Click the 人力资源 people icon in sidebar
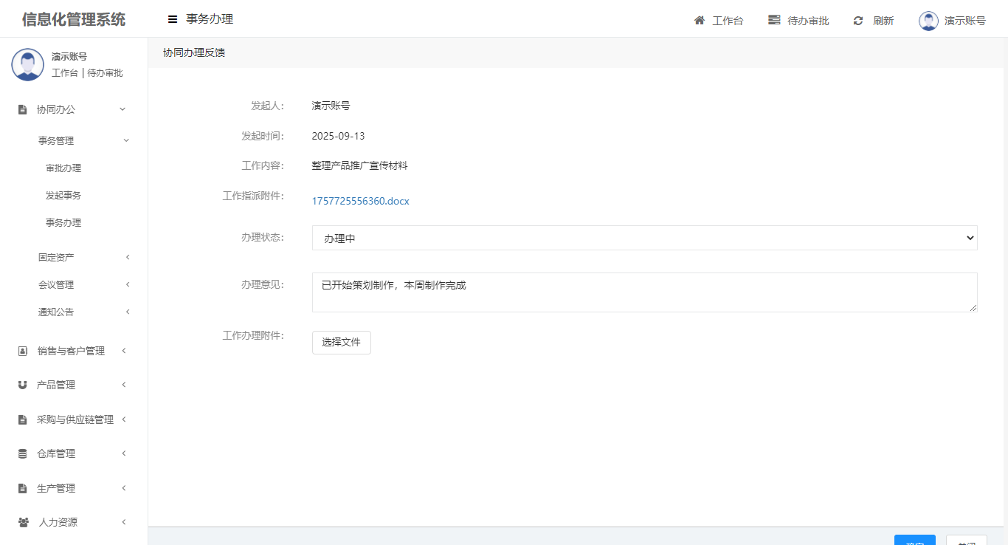The width and height of the screenshot is (1008, 545). tap(24, 523)
